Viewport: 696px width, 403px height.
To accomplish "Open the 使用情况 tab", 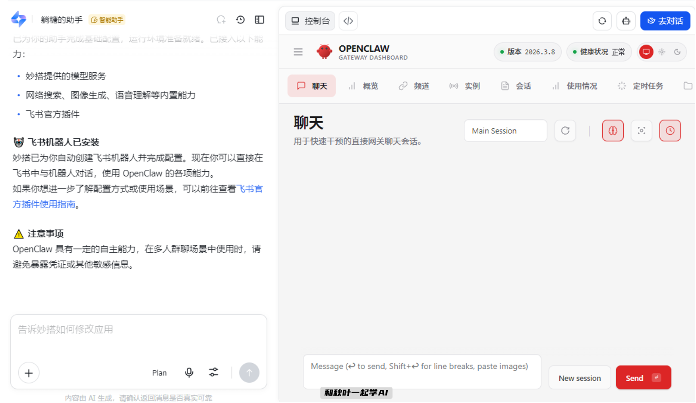I will coord(574,86).
